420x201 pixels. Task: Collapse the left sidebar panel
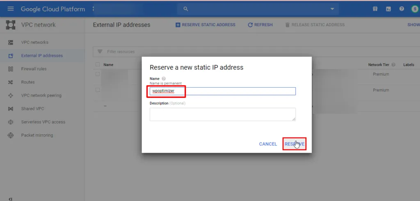click(x=10, y=199)
